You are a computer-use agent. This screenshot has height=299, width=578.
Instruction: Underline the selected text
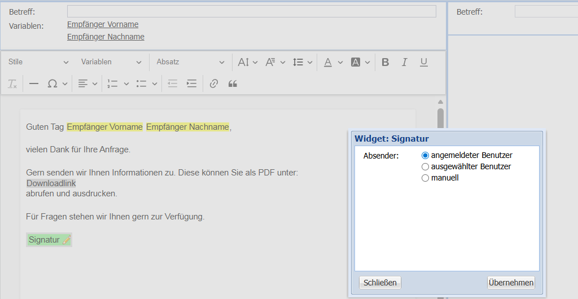[x=424, y=62]
